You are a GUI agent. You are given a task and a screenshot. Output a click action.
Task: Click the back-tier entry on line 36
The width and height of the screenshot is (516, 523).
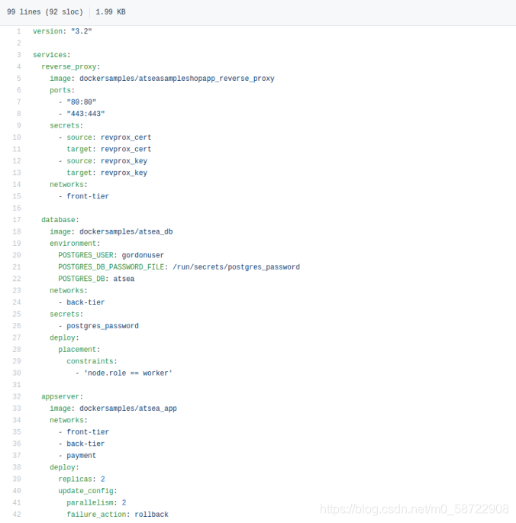point(85,444)
